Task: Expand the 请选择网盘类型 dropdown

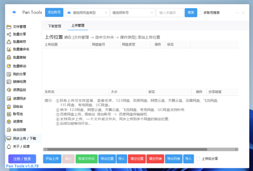Action: point(87,13)
